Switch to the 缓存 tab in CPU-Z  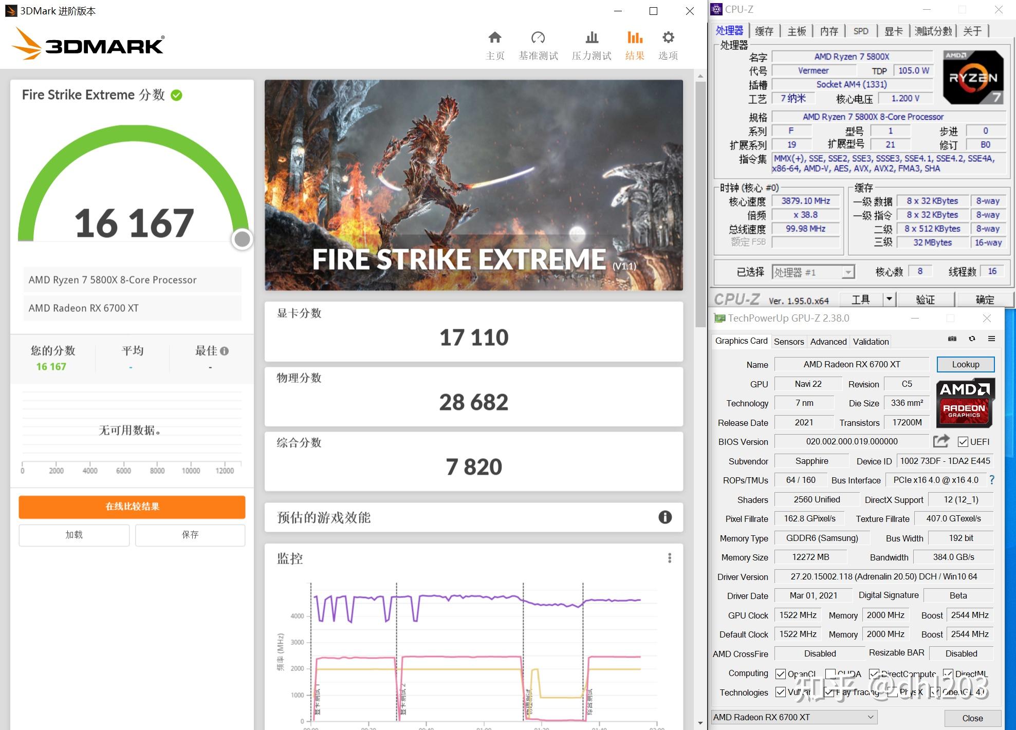[764, 31]
